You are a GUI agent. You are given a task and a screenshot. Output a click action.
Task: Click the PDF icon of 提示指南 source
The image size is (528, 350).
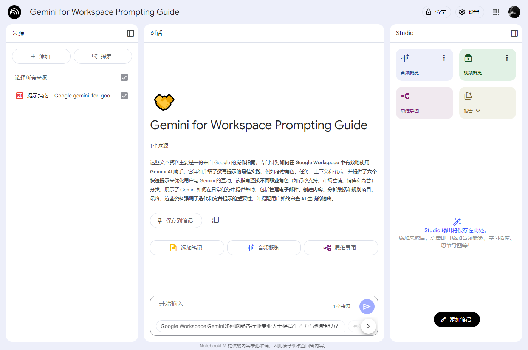20,96
